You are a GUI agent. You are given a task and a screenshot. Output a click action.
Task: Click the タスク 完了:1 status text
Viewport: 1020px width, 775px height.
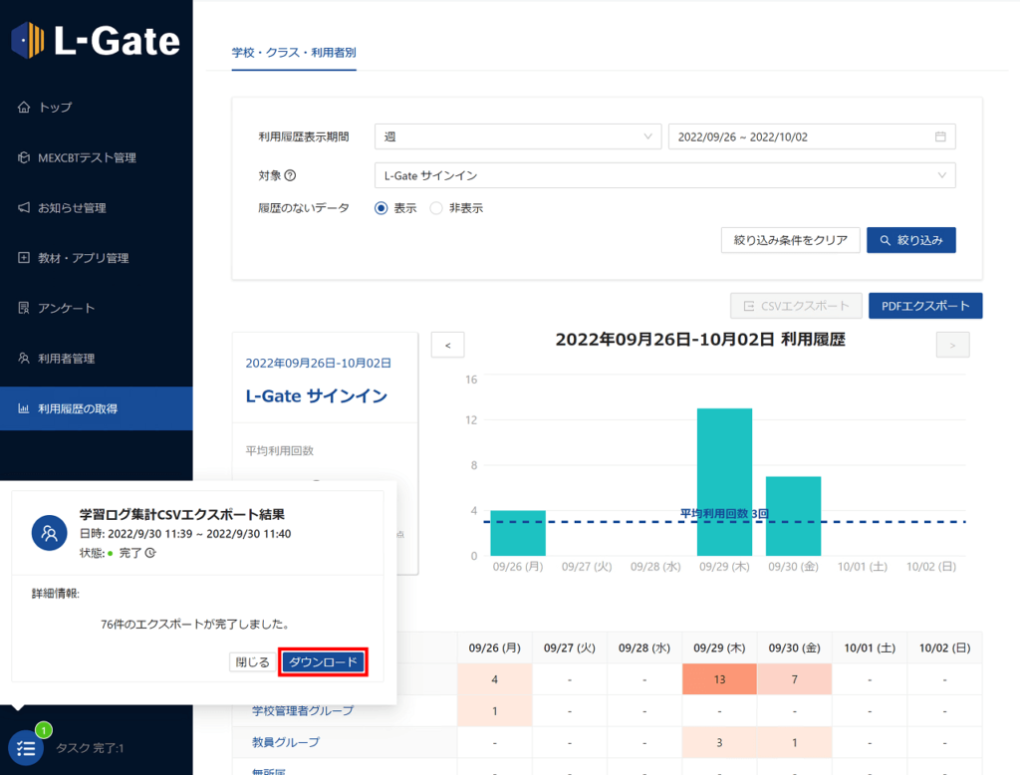90,748
